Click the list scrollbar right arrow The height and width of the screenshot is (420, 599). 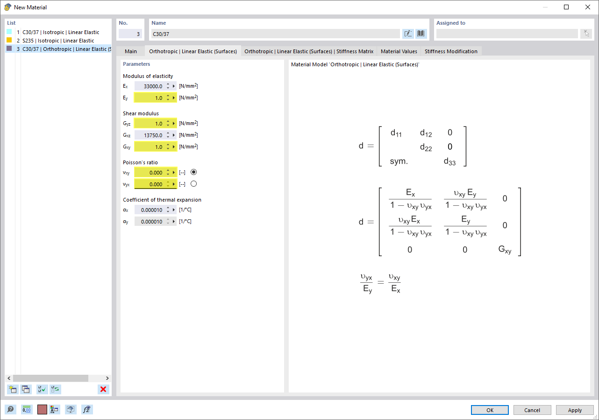[x=107, y=378]
